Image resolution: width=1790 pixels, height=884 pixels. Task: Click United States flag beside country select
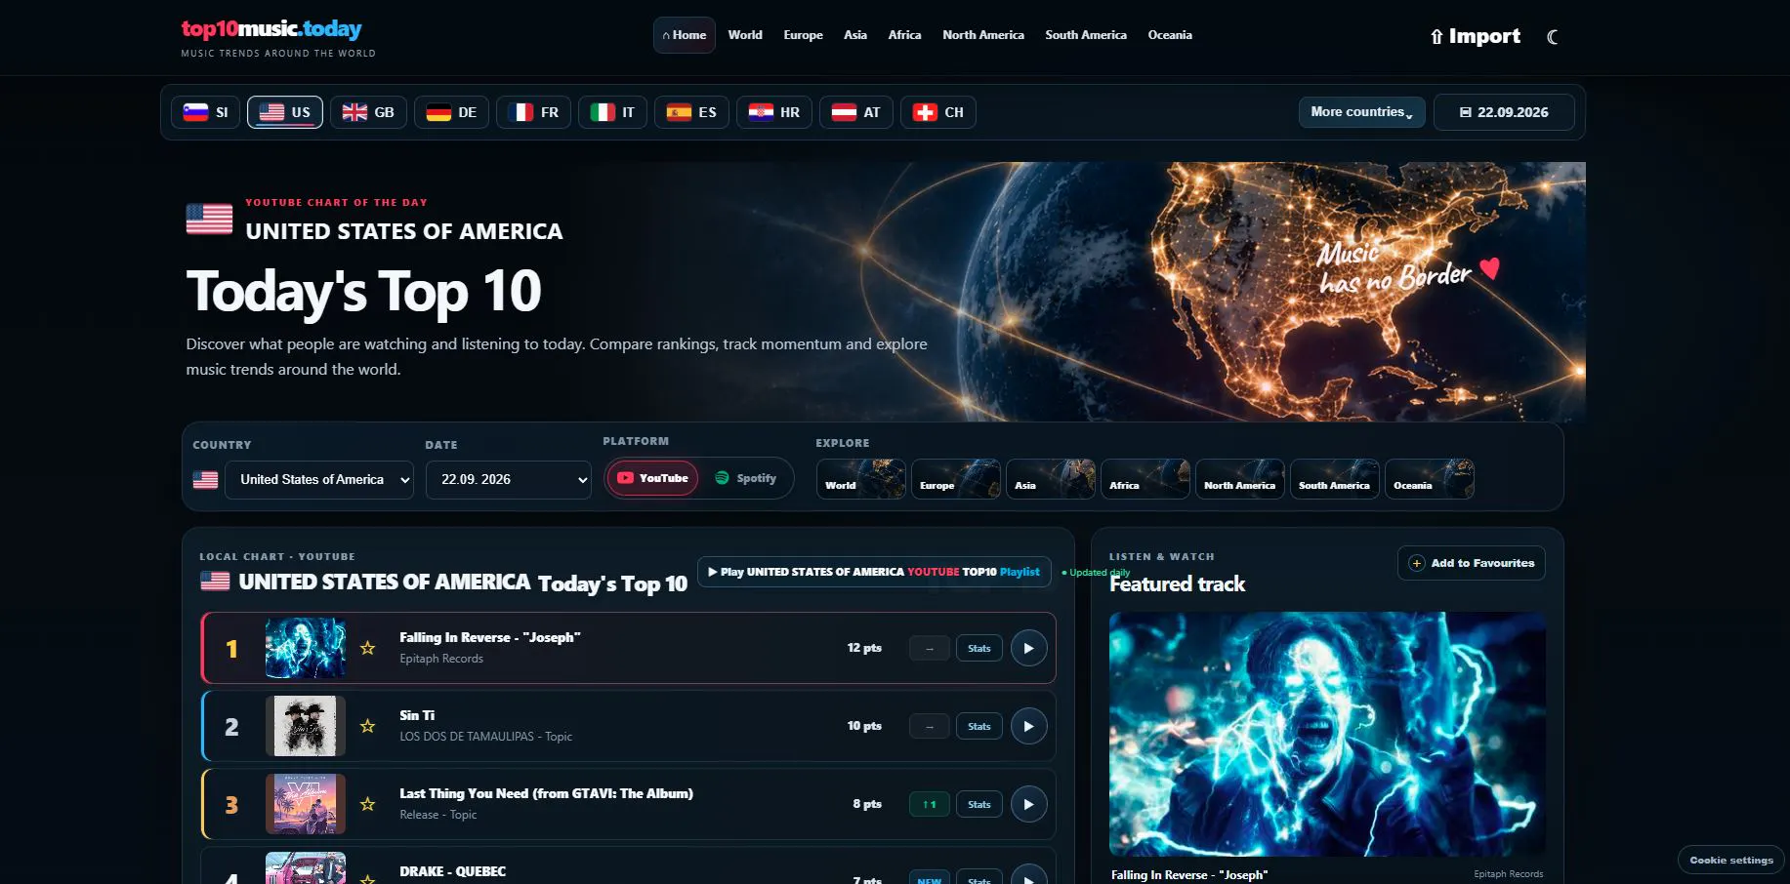pos(205,480)
